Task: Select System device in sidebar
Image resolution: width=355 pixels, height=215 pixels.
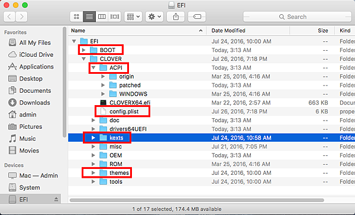Action: click(x=24, y=188)
